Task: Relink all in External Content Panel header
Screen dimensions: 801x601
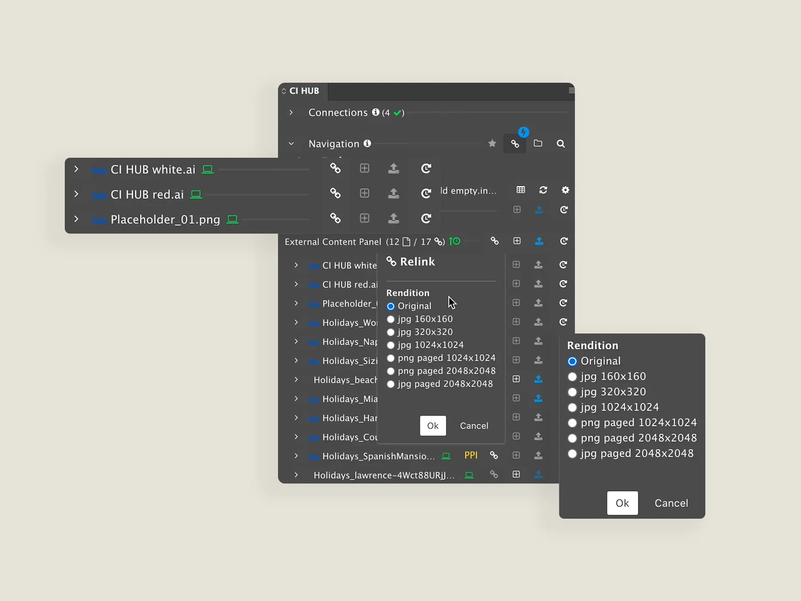Action: click(495, 241)
